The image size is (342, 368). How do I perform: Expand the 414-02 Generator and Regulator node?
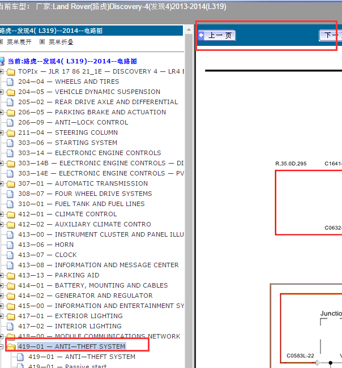pyautogui.click(x=1, y=296)
